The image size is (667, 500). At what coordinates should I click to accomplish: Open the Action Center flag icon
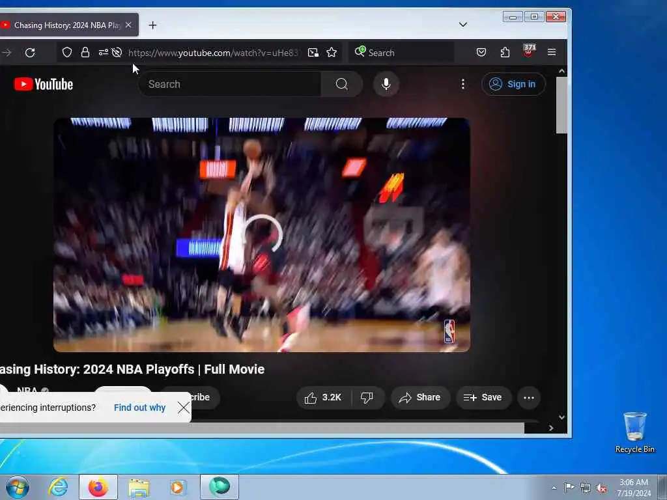coord(569,487)
